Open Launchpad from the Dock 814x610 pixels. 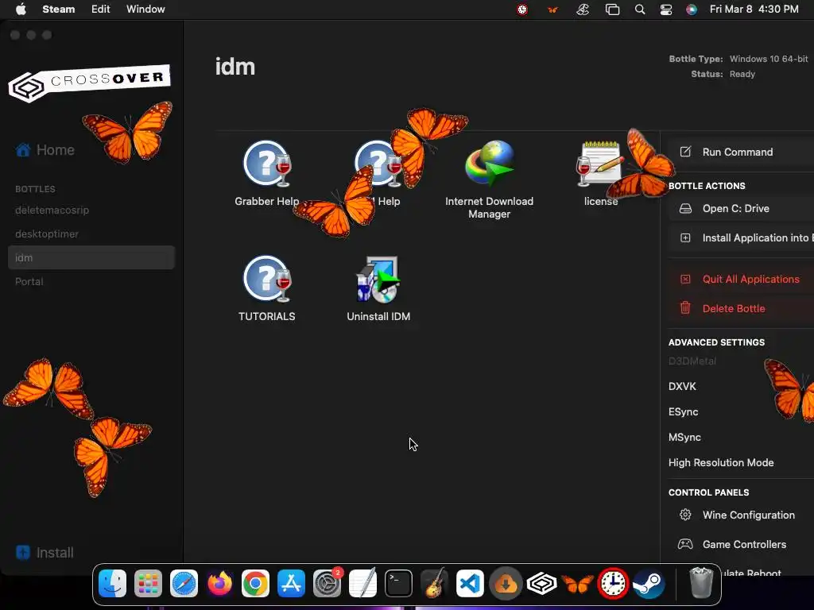coord(149,584)
